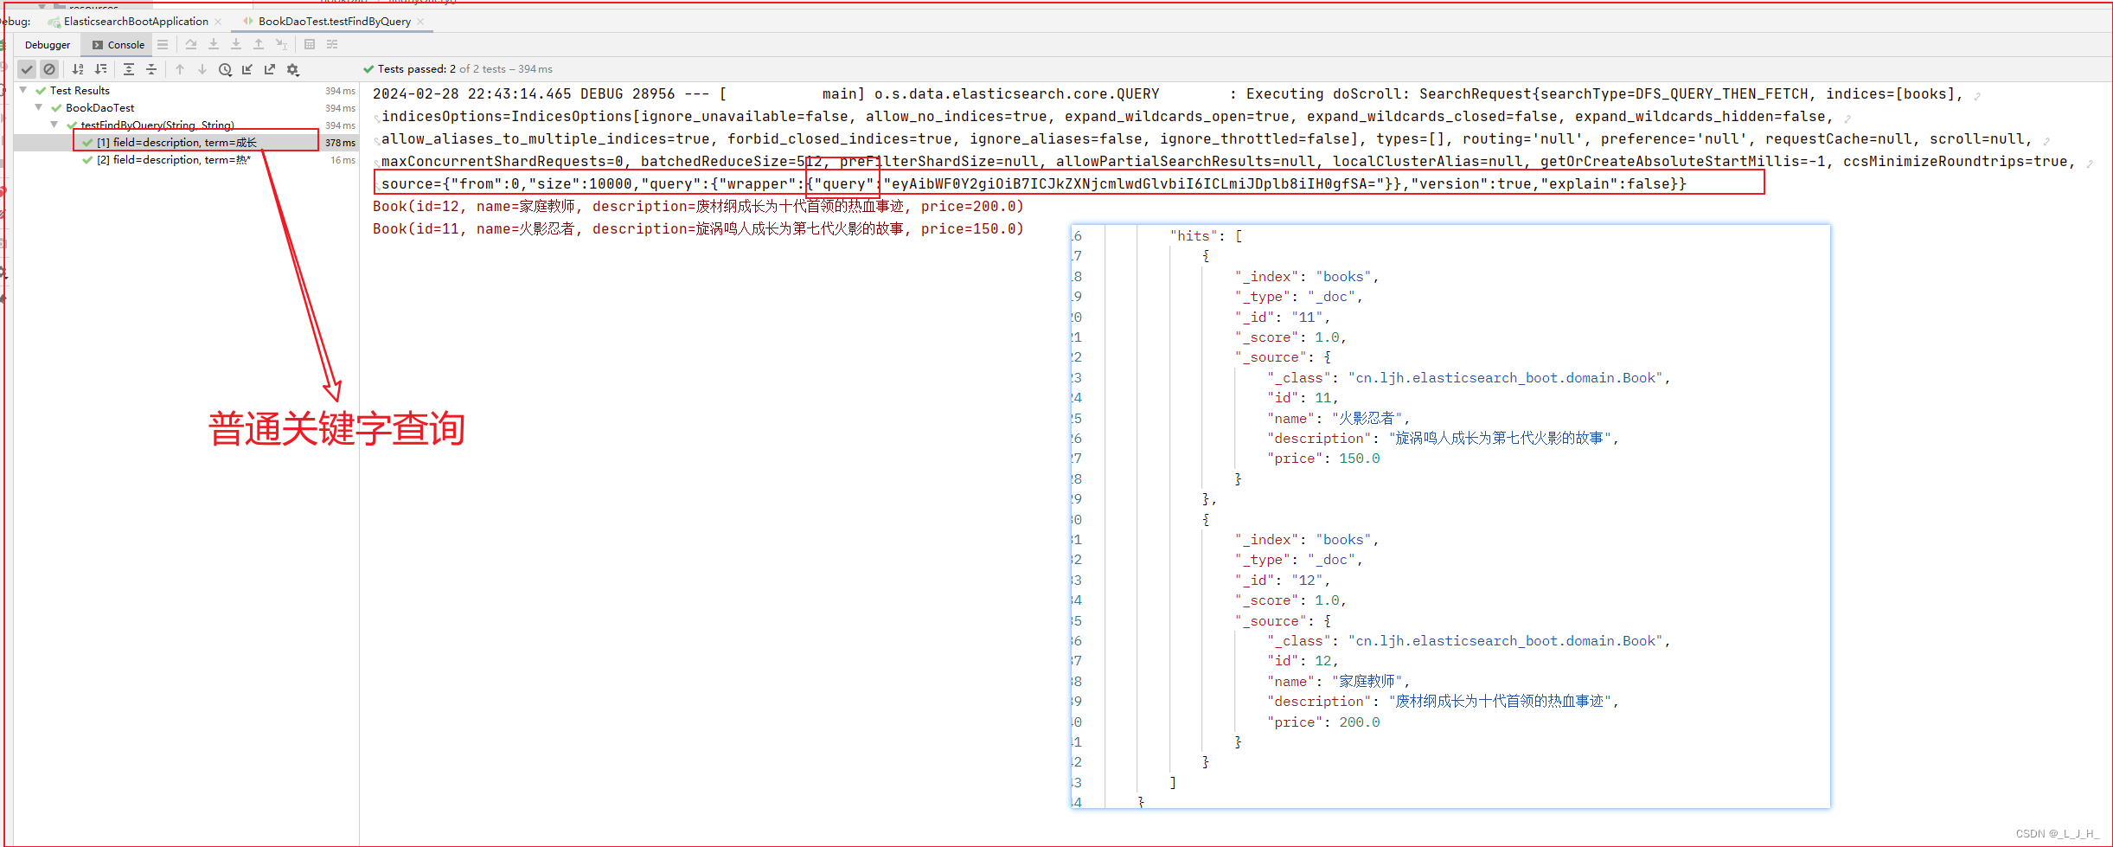The image size is (2113, 847).
Task: Open test runner settings gear
Action: (x=293, y=69)
